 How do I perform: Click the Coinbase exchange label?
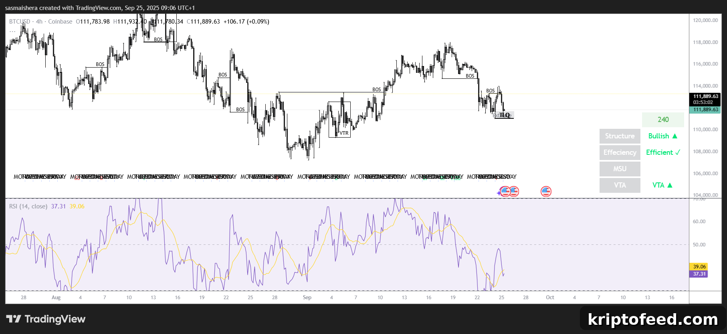60,22
